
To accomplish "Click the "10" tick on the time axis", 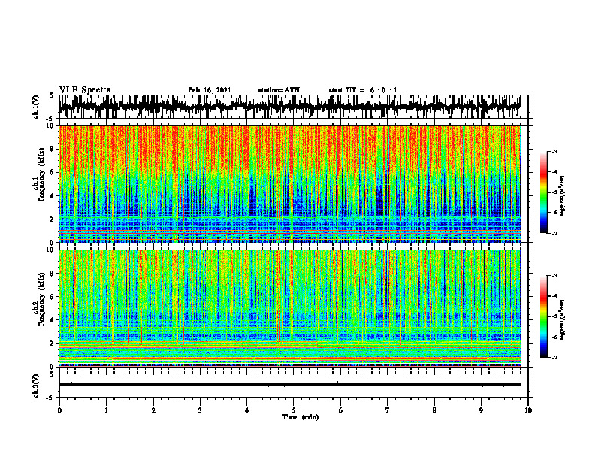I will point(528,410).
